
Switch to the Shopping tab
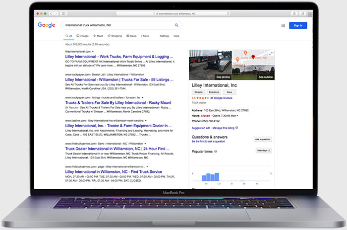[115, 36]
